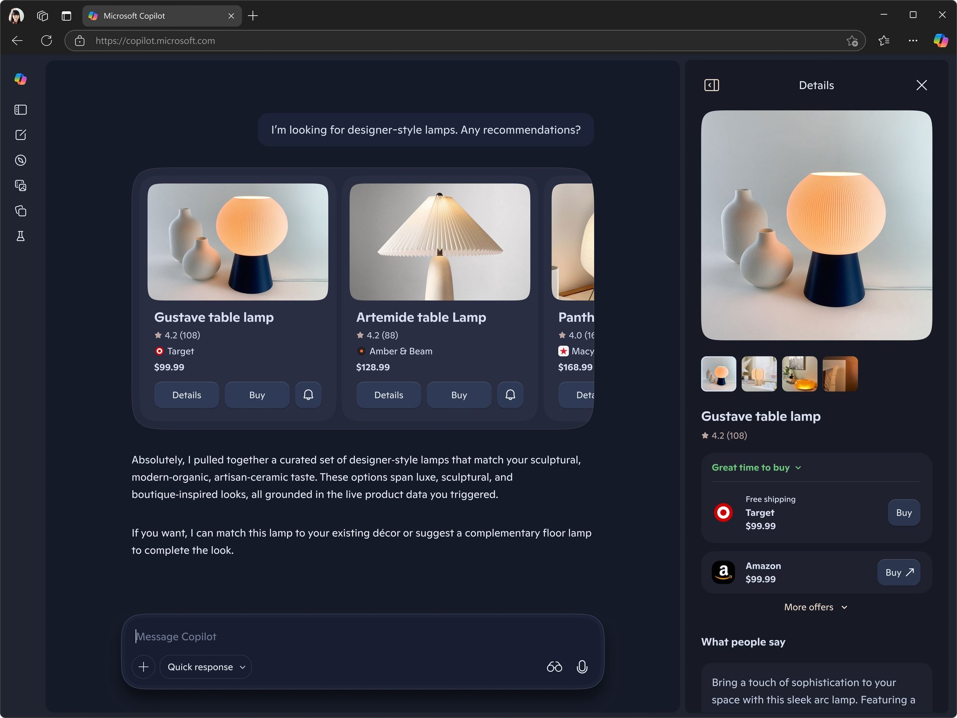The height and width of the screenshot is (718, 957).
Task: Open the image library sidebar icon
Action: 20,185
